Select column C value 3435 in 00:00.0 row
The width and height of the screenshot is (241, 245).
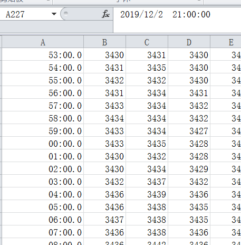(x=147, y=143)
